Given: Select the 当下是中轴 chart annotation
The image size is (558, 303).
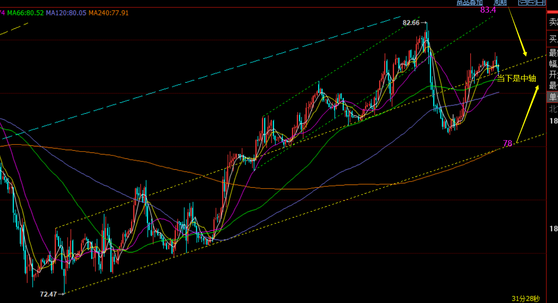Looking at the screenshot, I should (x=517, y=78).
